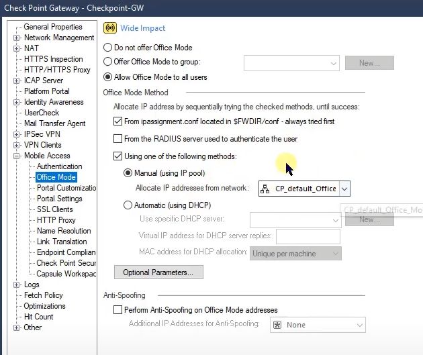Open Mail Transfer Agent page
The height and width of the screenshot is (355, 423).
pos(55,123)
